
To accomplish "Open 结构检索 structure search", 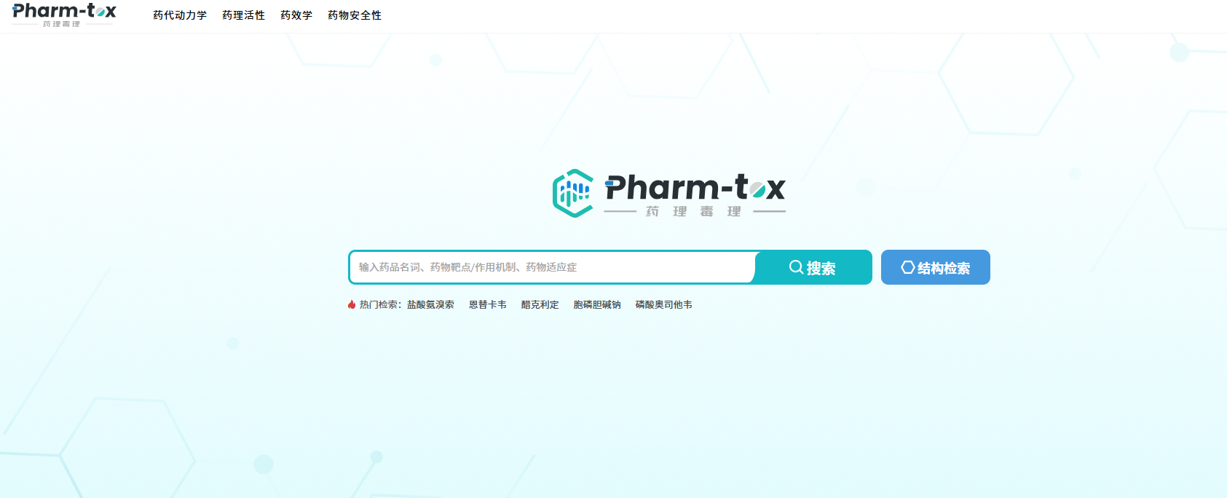I will pos(936,267).
